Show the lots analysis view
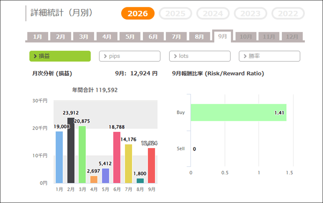This screenshot has width=323, height=203. coord(200,56)
